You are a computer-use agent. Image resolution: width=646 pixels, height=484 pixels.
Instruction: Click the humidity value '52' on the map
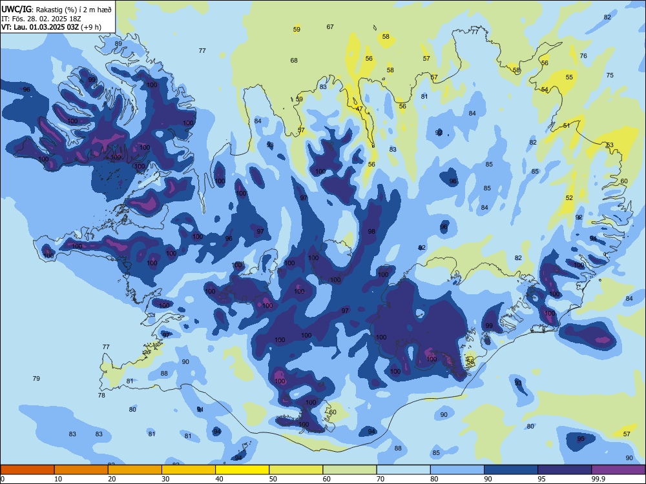[x=569, y=198]
